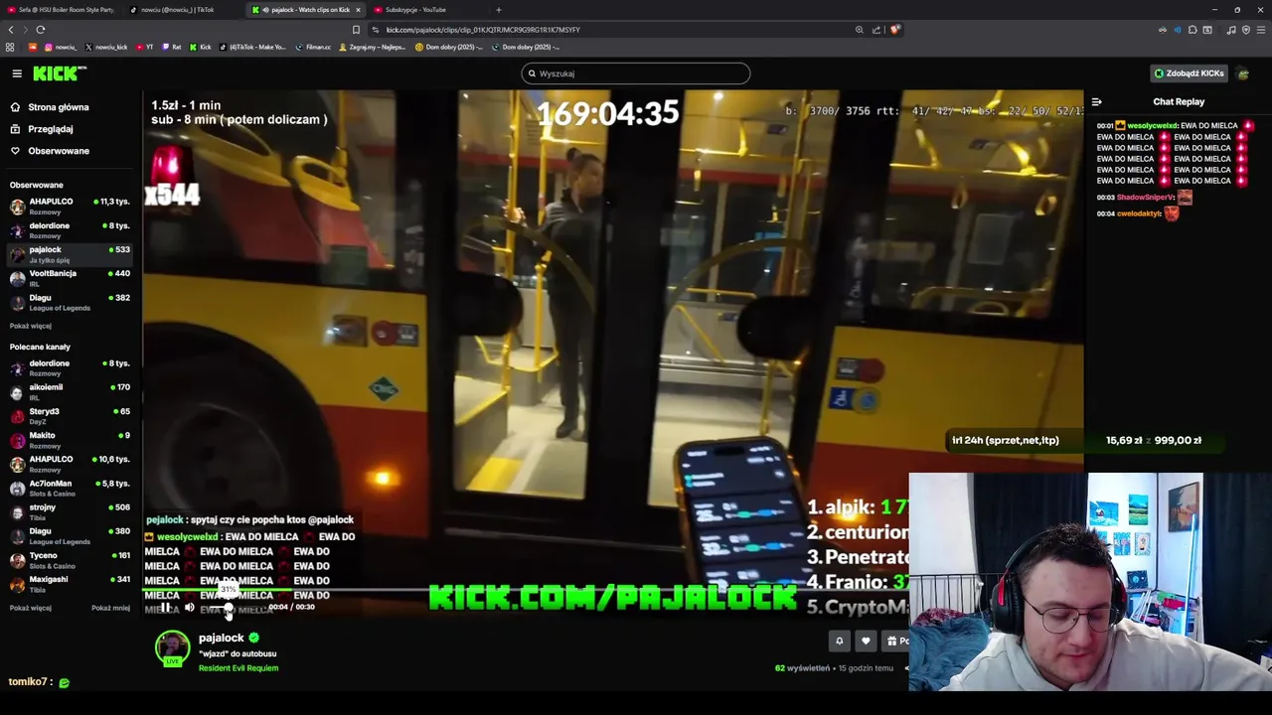1272x715 pixels.
Task: Collapse recommended channels with Pokaż mniej
Action: tap(110, 608)
